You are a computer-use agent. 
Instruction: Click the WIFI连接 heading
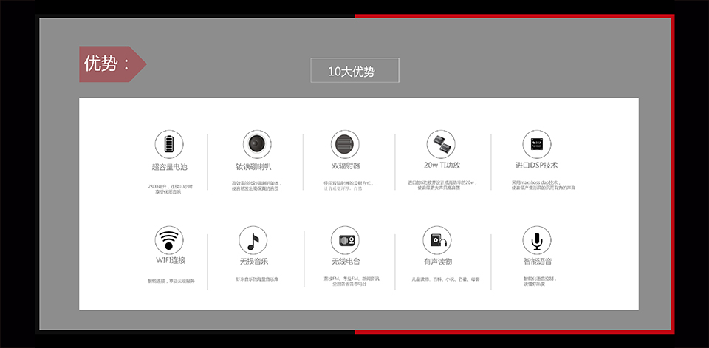(x=171, y=261)
